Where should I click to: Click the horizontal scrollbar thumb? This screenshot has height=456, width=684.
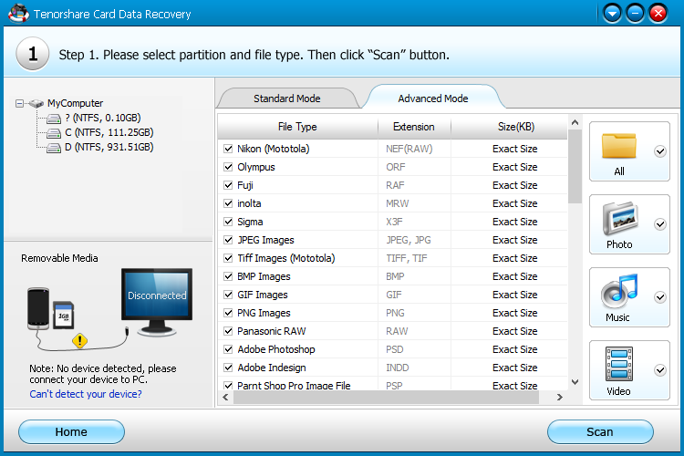pyautogui.click(x=386, y=397)
